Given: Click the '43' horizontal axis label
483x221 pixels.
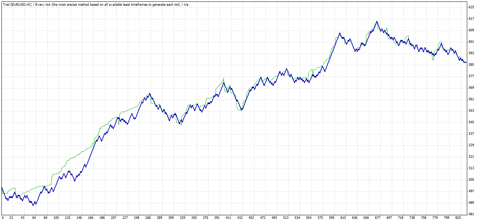Looking at the screenshot, I should coord(23,218).
